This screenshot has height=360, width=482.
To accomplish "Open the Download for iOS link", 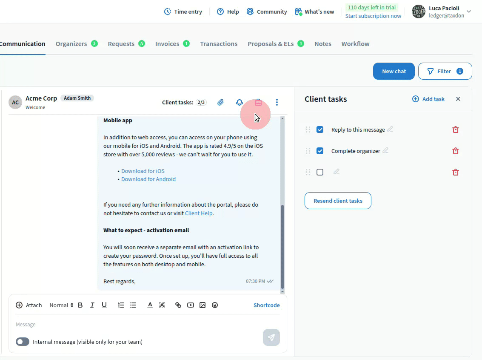I will point(143,171).
